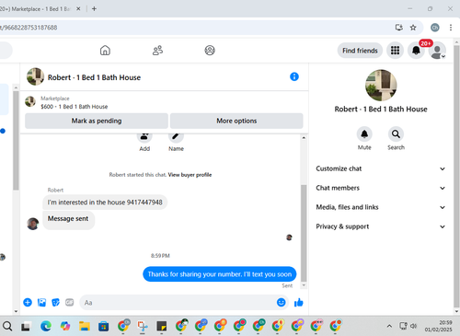Image resolution: width=460 pixels, height=336 pixels.
Task: Choose a sticker from sticker icon
Action: (x=55, y=303)
